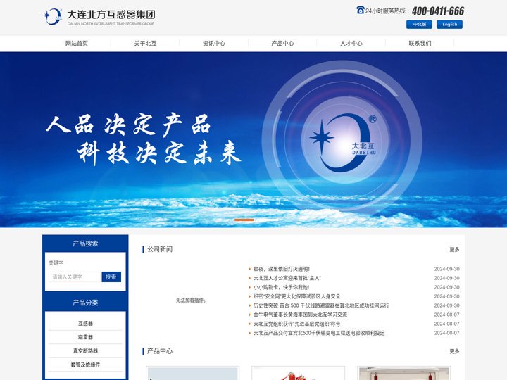Open 真空断路器 product category
The height and width of the screenshot is (380, 507).
point(85,350)
